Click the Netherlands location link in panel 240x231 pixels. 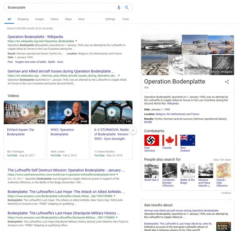176,114
